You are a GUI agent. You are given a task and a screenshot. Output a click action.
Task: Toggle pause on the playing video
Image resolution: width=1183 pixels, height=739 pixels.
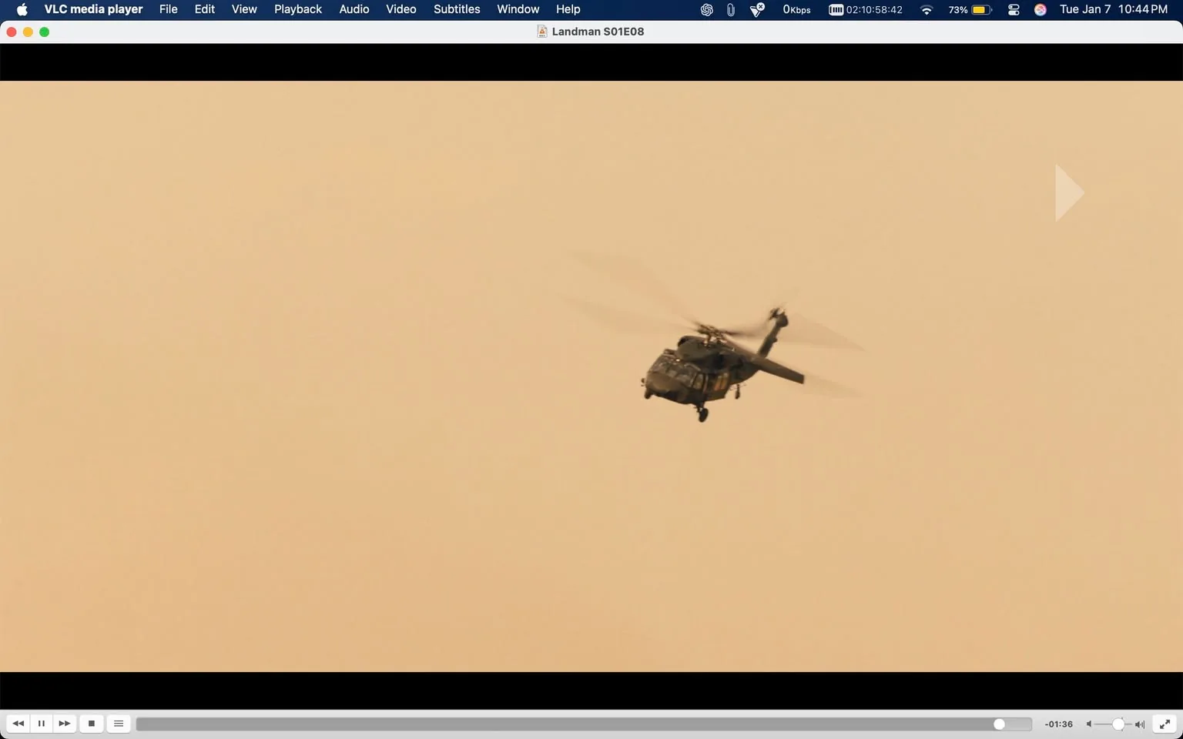[x=42, y=724]
